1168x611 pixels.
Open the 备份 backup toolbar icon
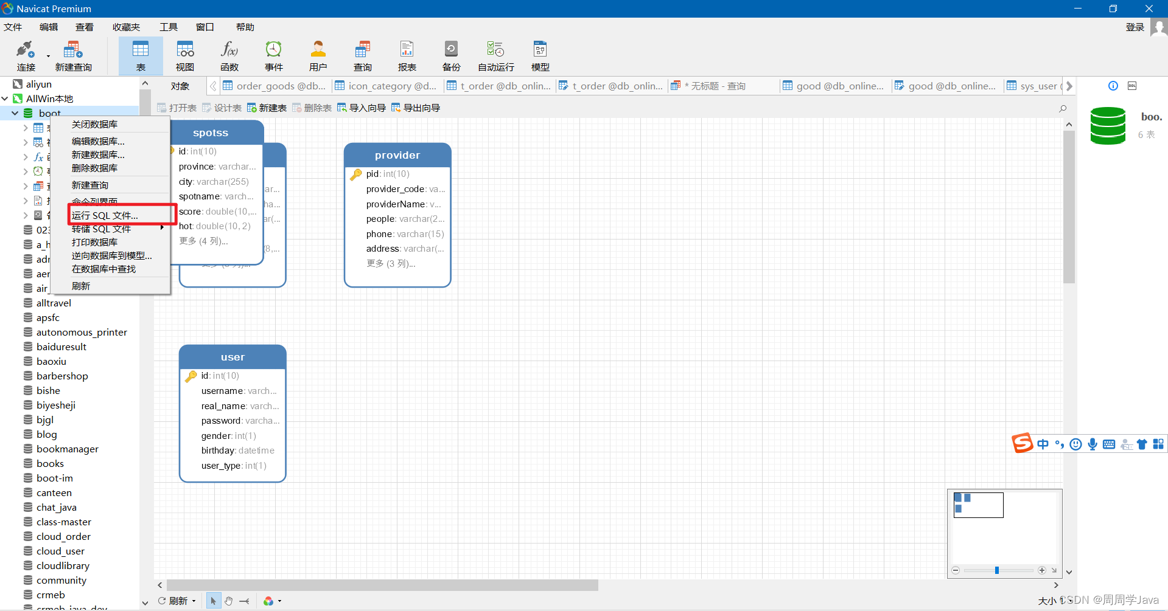pos(452,56)
